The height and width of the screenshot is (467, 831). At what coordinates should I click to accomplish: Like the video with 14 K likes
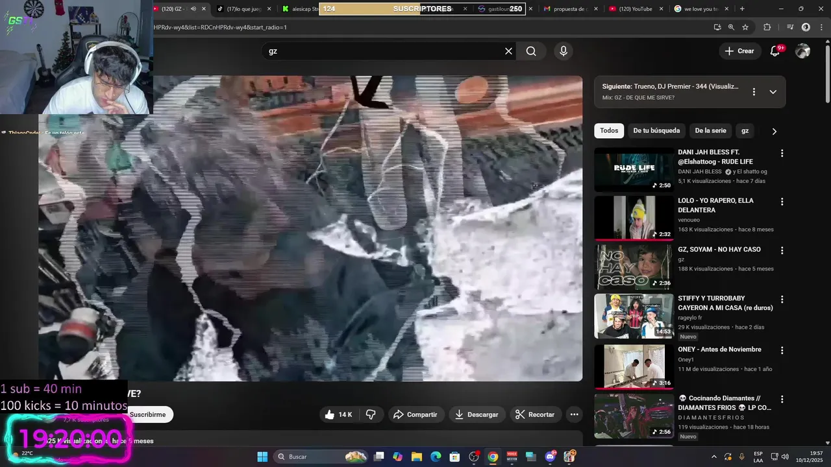[338, 414]
